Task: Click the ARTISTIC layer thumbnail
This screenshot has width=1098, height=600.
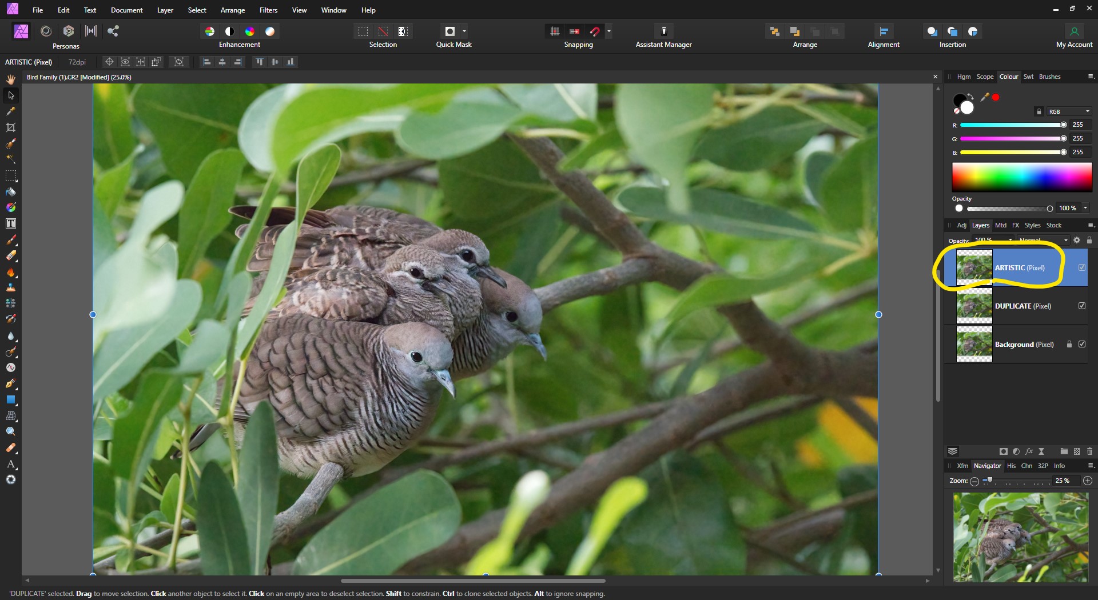Action: point(974,267)
